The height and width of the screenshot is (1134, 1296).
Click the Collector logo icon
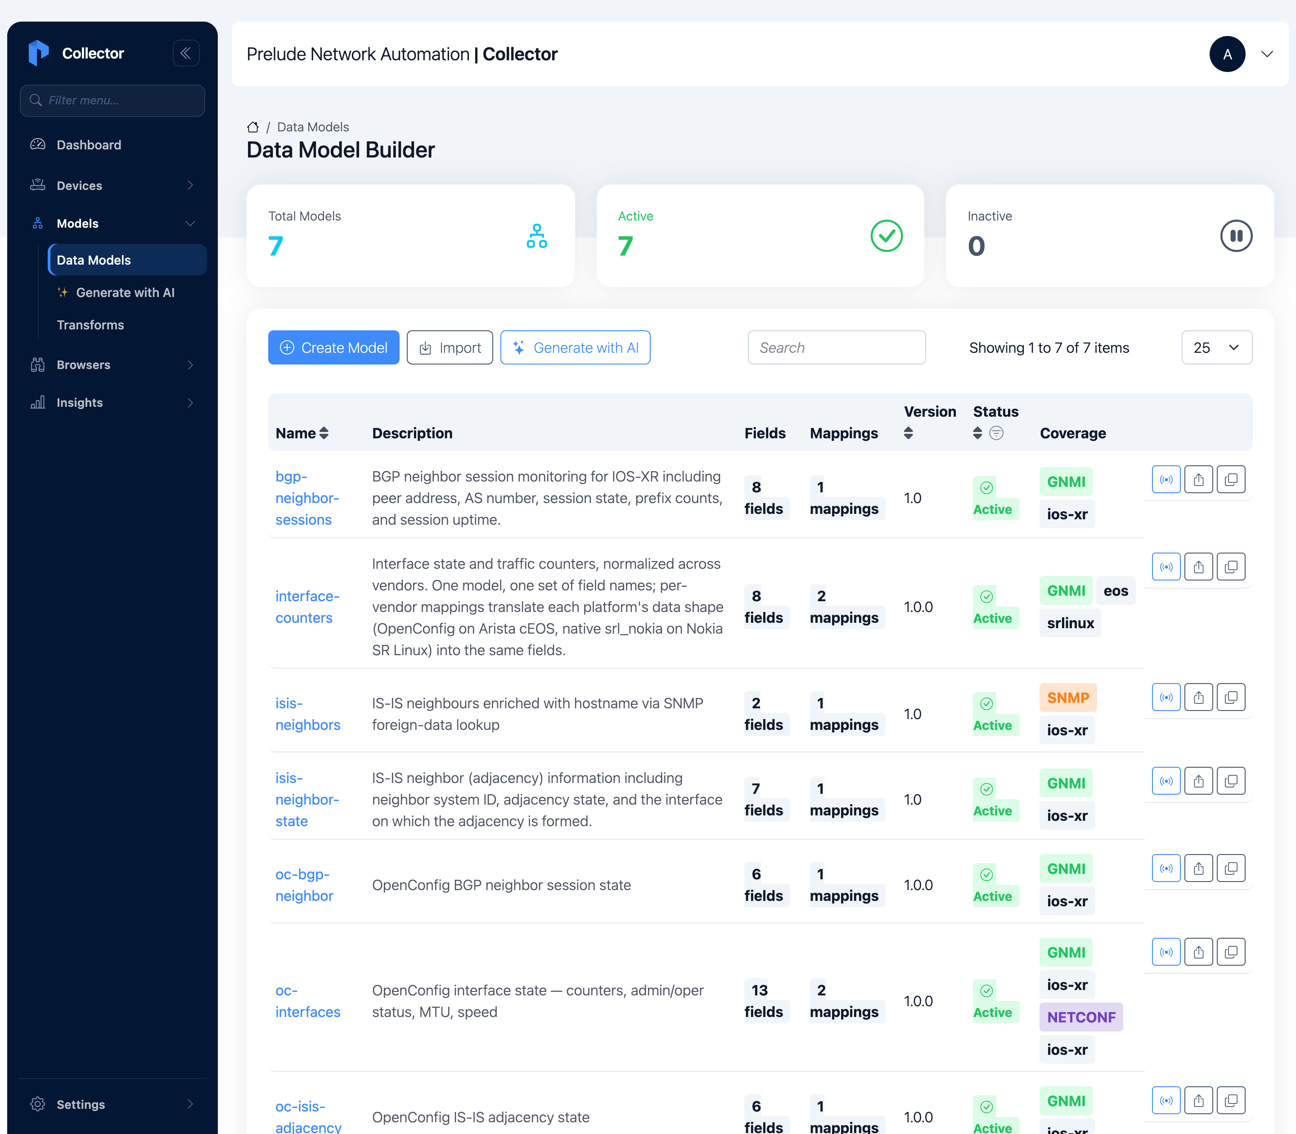[39, 53]
